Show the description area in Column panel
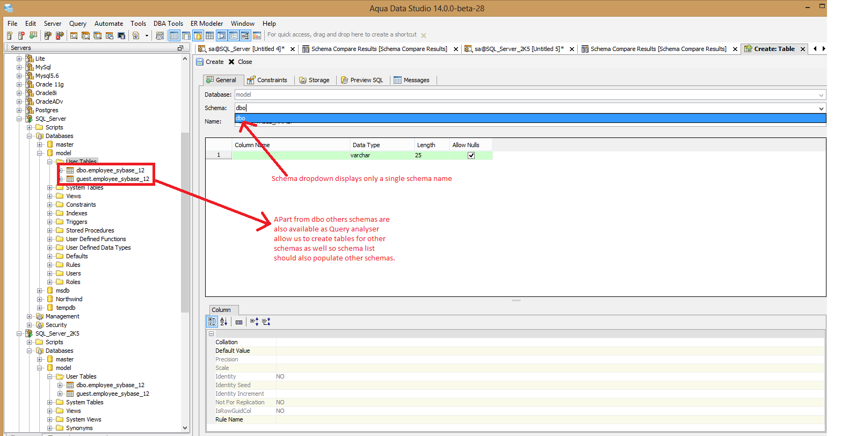 coord(239,322)
